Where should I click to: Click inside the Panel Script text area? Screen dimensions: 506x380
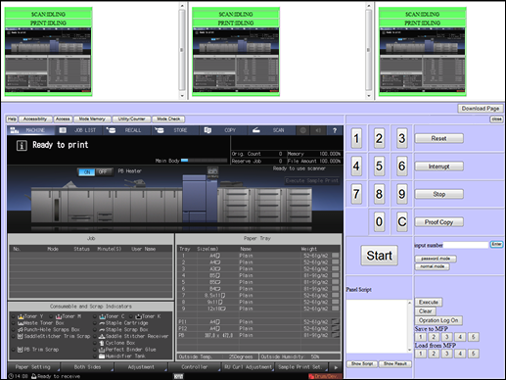(x=377, y=326)
